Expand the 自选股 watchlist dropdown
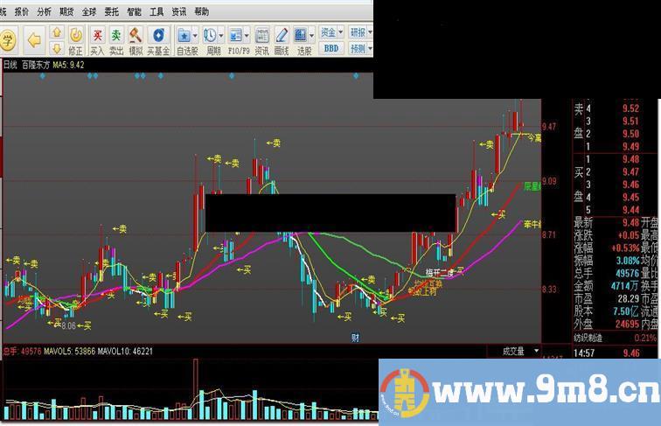This screenshot has height=426, width=661. tap(194, 35)
